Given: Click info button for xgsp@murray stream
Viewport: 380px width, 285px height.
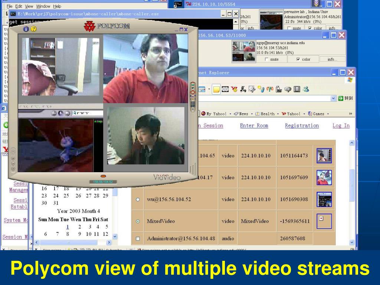Looking at the screenshot, I should click(x=332, y=59).
